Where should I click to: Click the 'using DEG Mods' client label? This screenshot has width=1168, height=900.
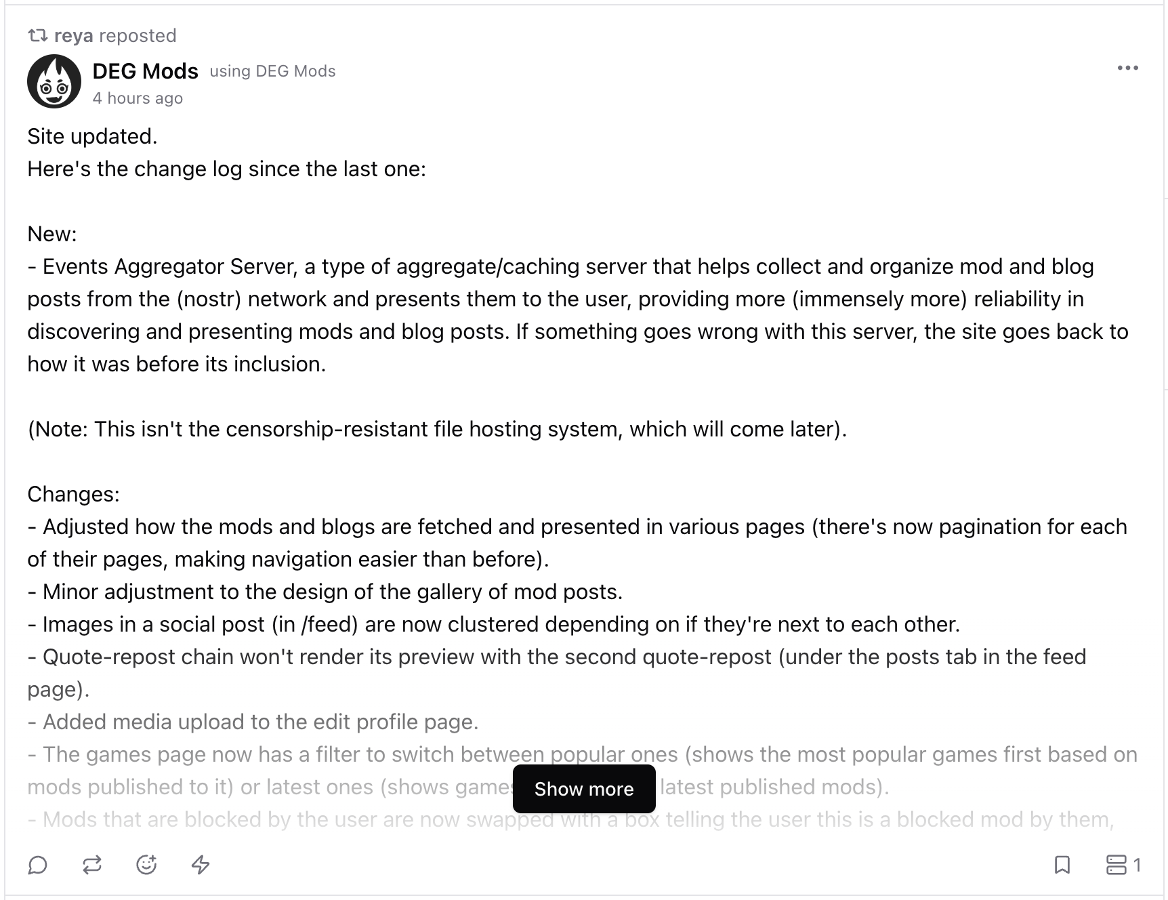[272, 71]
